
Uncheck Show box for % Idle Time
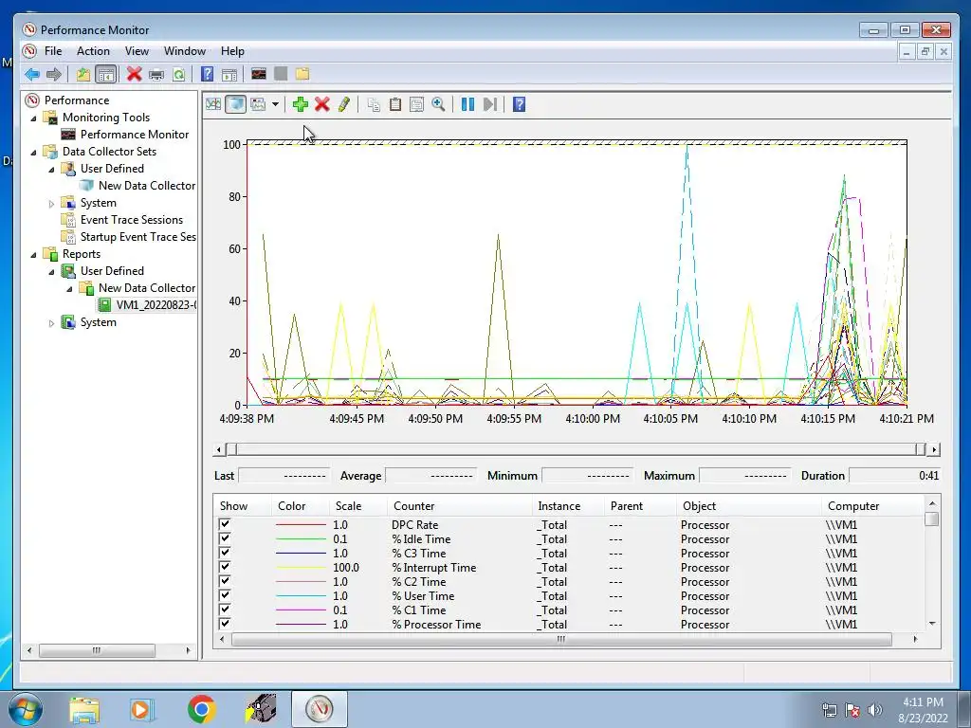pyautogui.click(x=225, y=538)
